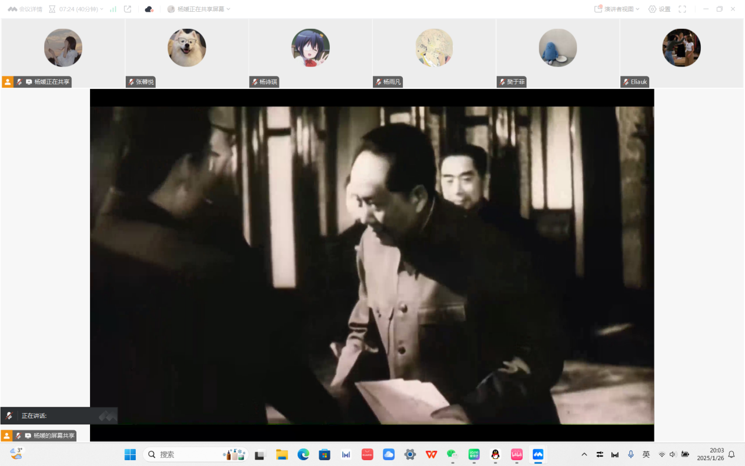Toggle fullscreen mode for the meeting
This screenshot has height=466, width=745.
coord(682,9)
